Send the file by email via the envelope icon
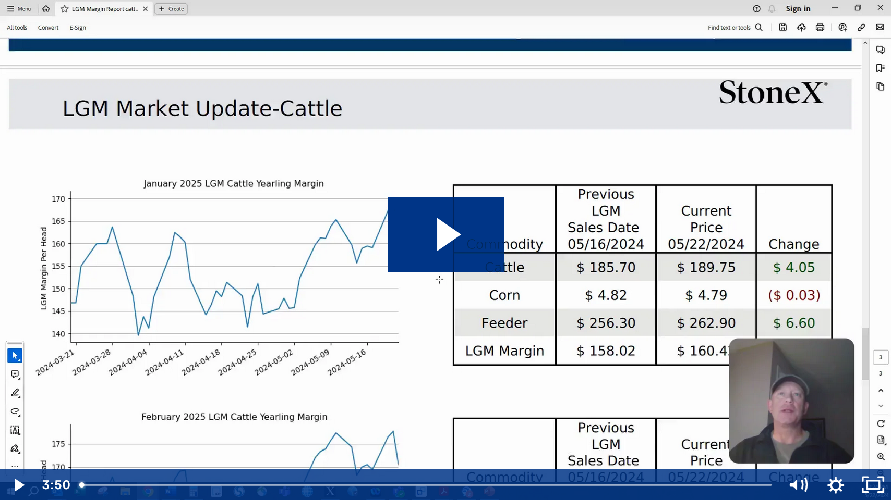 pos(880,28)
